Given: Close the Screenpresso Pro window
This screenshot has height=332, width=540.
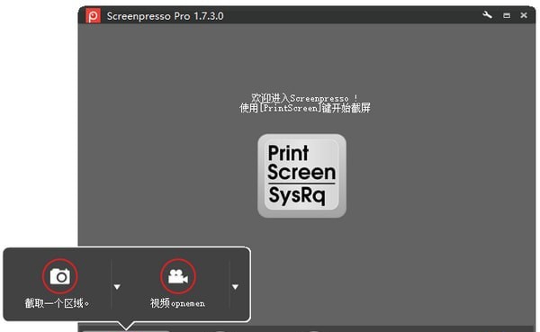Looking at the screenshot, I should click(x=524, y=15).
